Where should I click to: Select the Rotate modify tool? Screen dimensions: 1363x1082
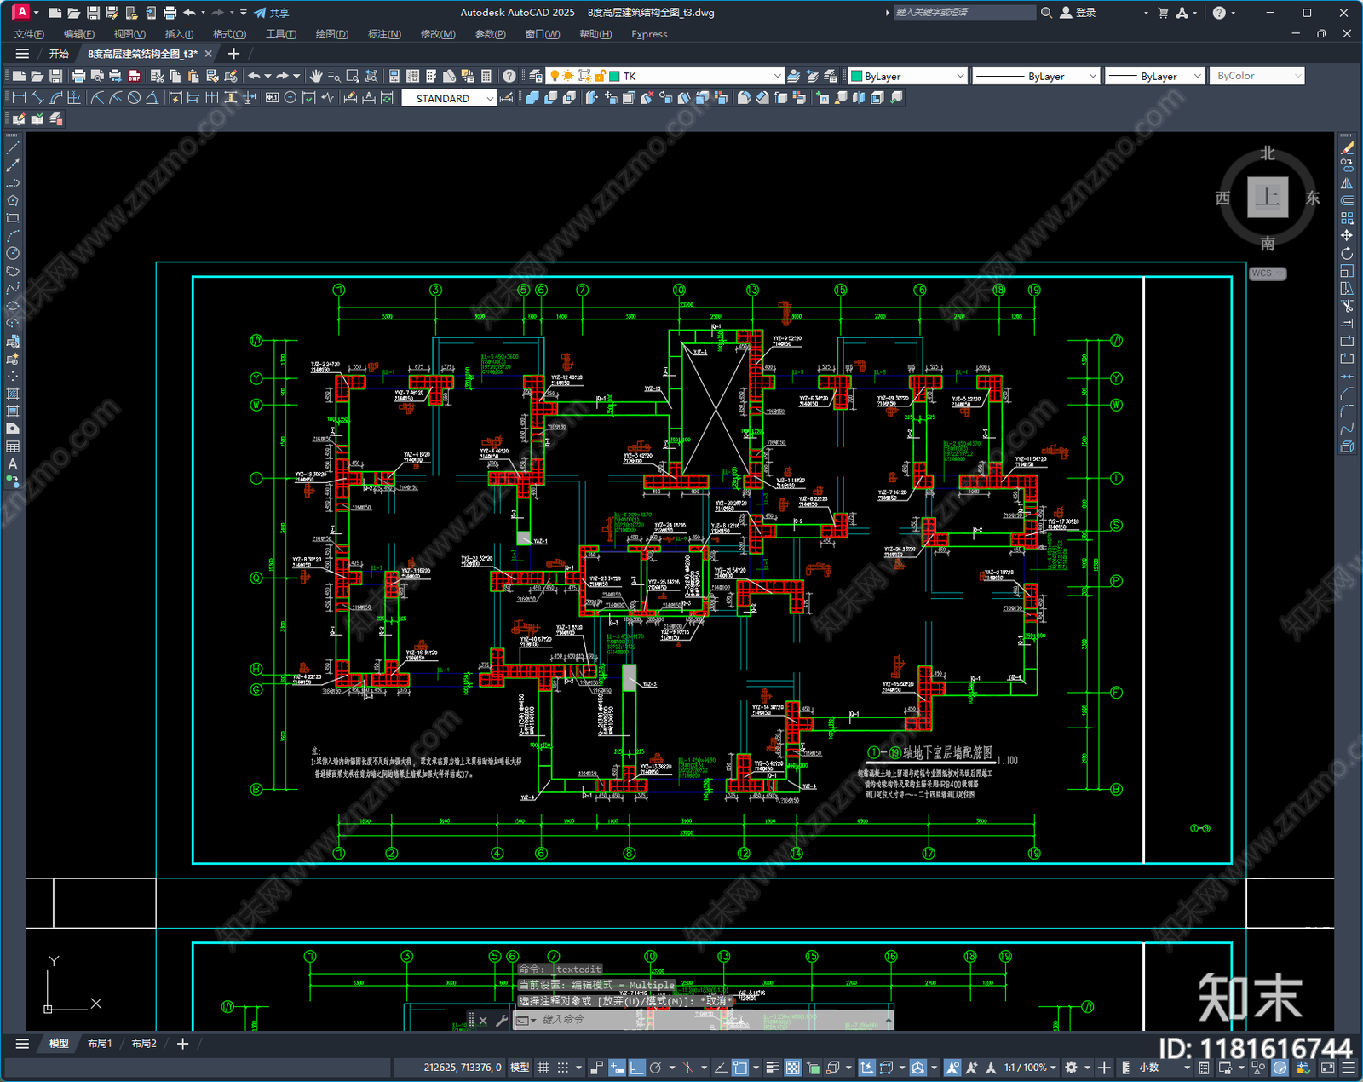(x=1347, y=254)
